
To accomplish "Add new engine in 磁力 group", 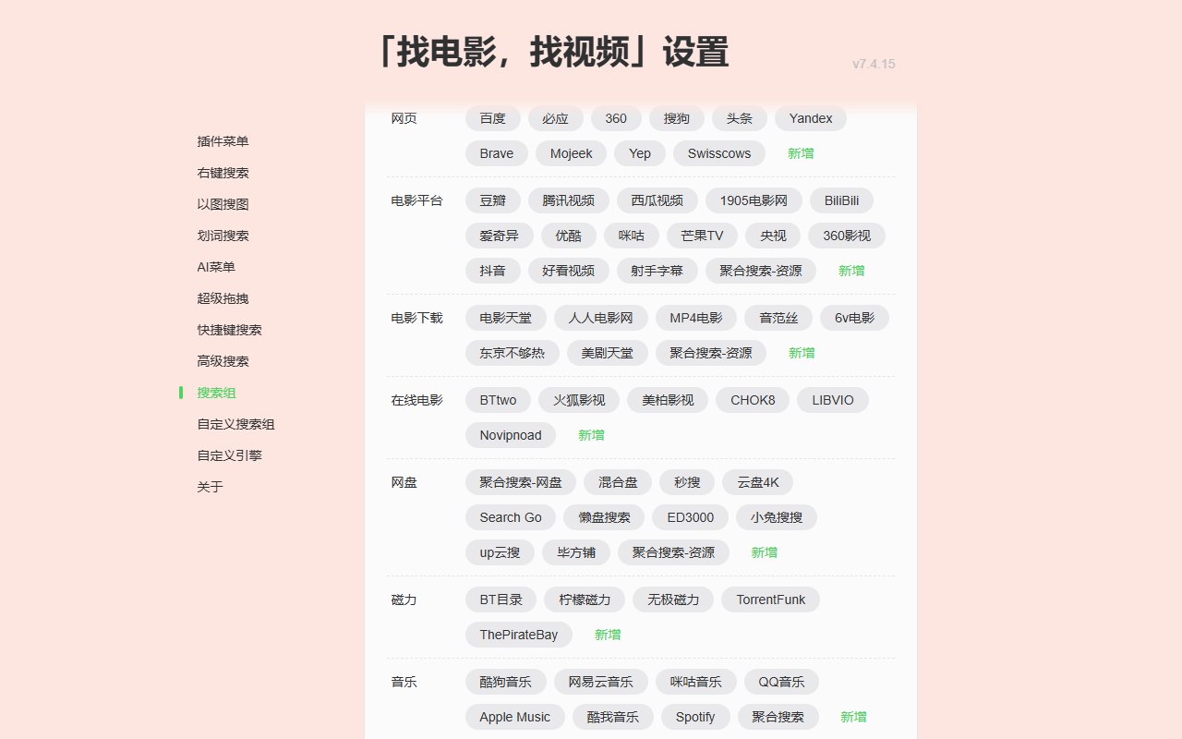I will coord(608,635).
